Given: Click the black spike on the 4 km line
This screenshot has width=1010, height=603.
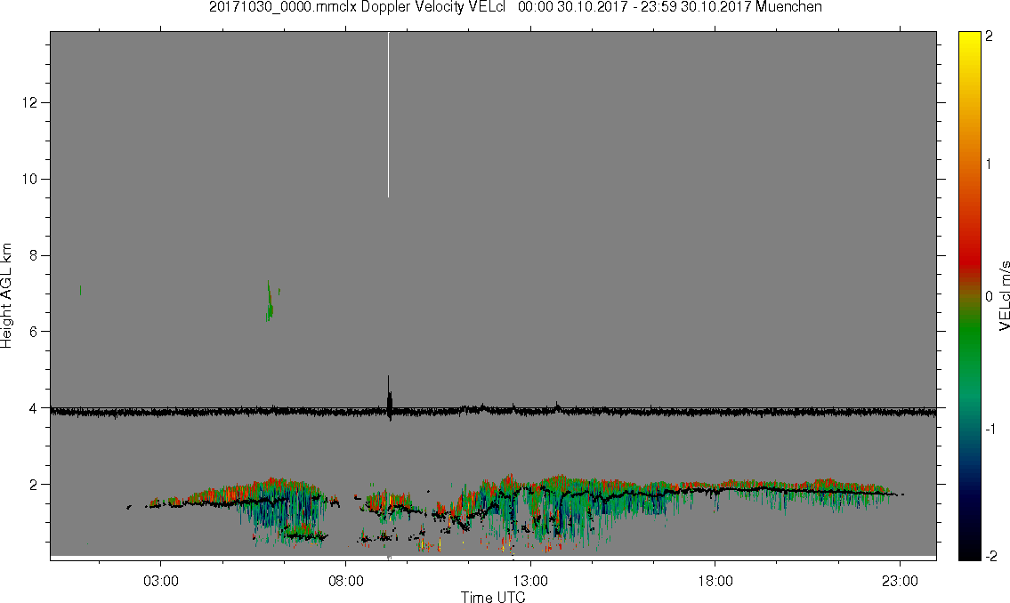Looking at the screenshot, I should pyautogui.click(x=389, y=398).
